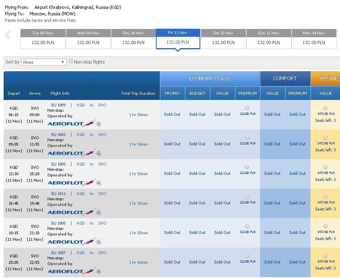Click SkyTeam emblem in SU 1003 row
The image size is (340, 278).
(99, 183)
